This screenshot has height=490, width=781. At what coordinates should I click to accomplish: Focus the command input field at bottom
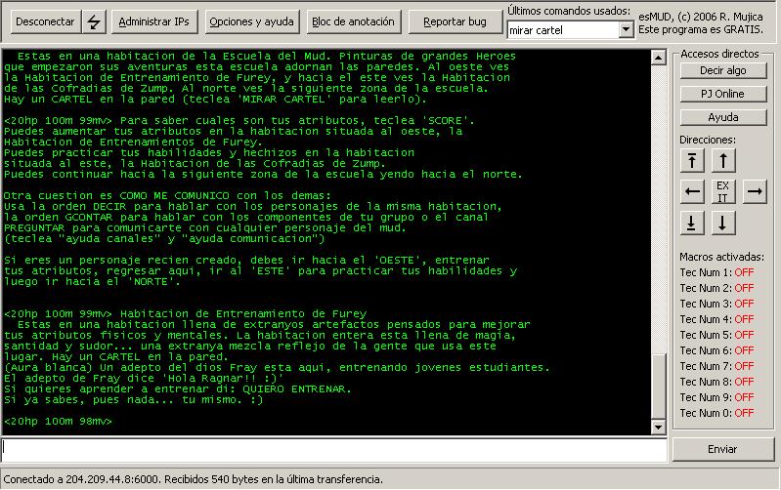click(x=332, y=449)
